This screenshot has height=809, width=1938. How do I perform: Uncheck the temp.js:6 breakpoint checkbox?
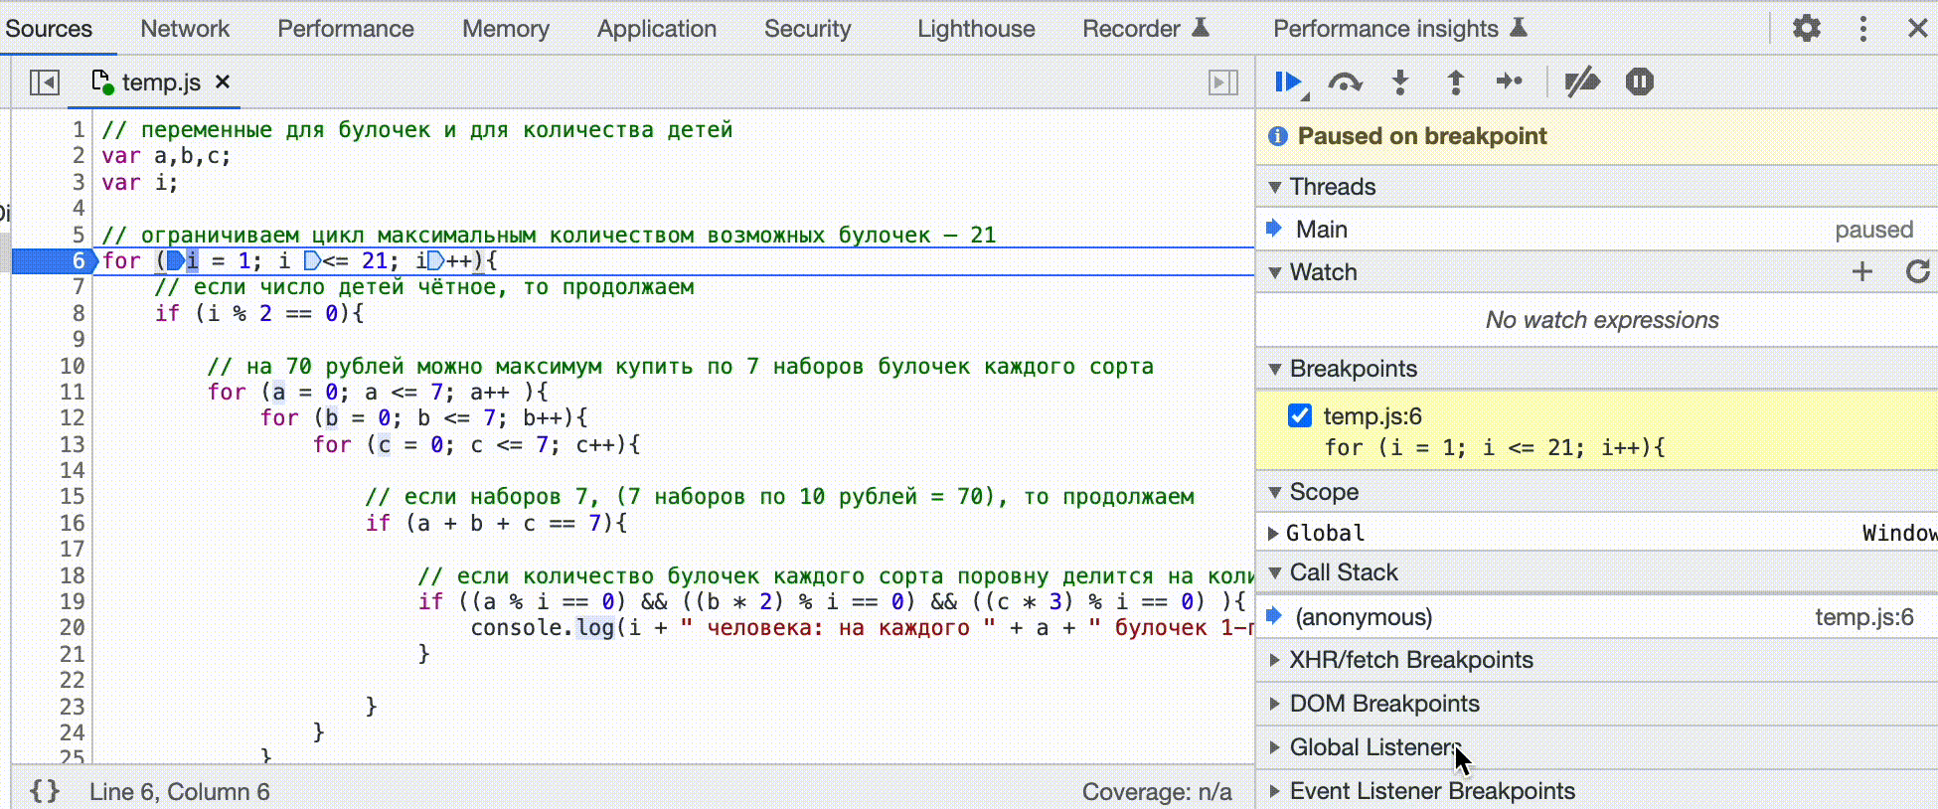click(x=1300, y=415)
